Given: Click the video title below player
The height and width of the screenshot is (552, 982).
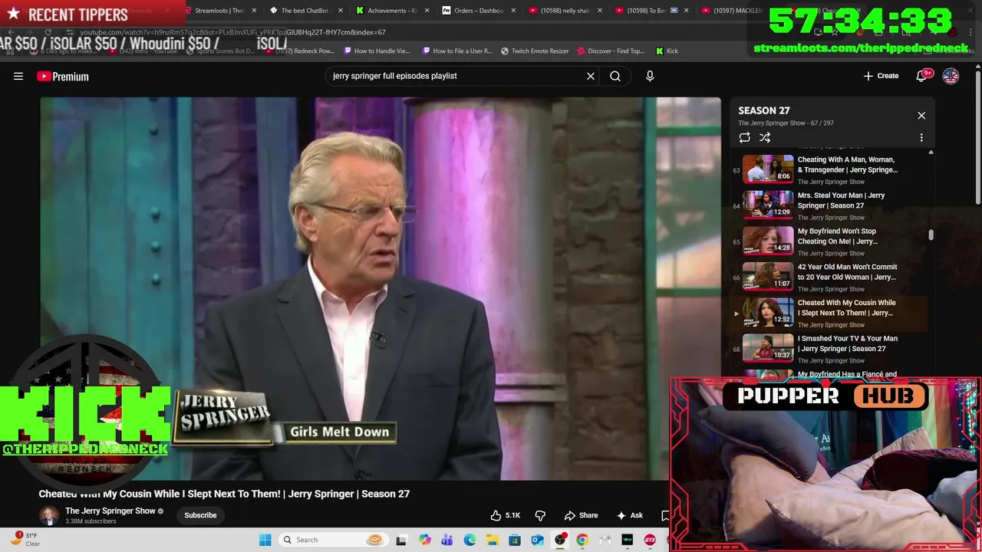Looking at the screenshot, I should [224, 494].
